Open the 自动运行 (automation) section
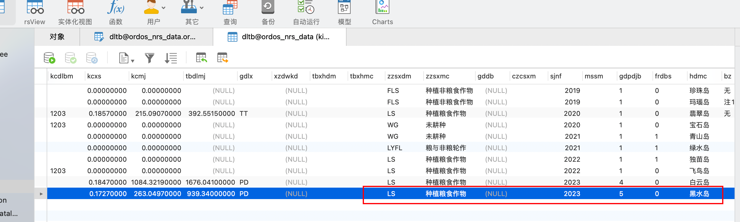 306,13
